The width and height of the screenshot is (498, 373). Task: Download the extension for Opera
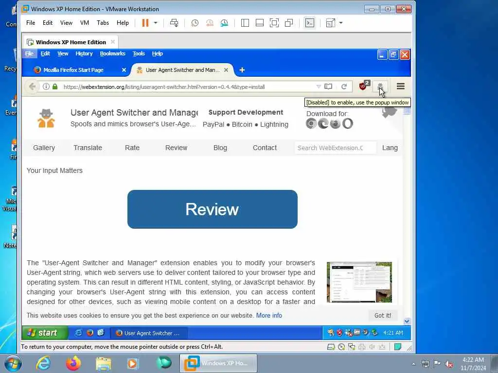click(x=347, y=123)
